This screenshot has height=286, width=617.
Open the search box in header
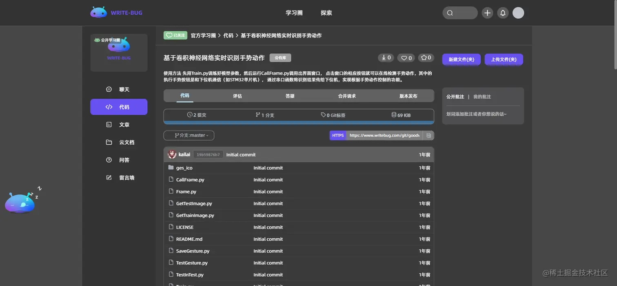point(460,13)
